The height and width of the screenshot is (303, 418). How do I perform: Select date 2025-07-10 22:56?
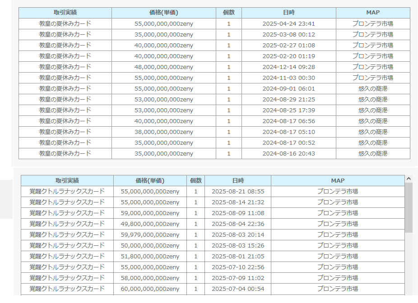point(238,267)
